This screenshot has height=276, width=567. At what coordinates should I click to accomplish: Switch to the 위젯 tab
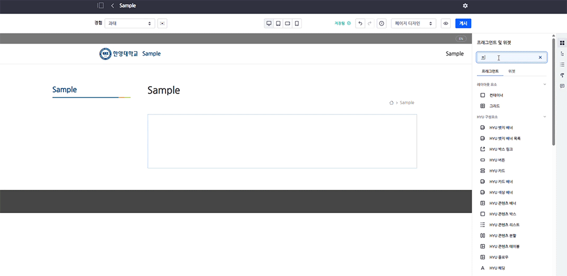pyautogui.click(x=511, y=71)
